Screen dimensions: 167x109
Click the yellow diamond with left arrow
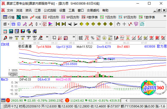(81, 24)
